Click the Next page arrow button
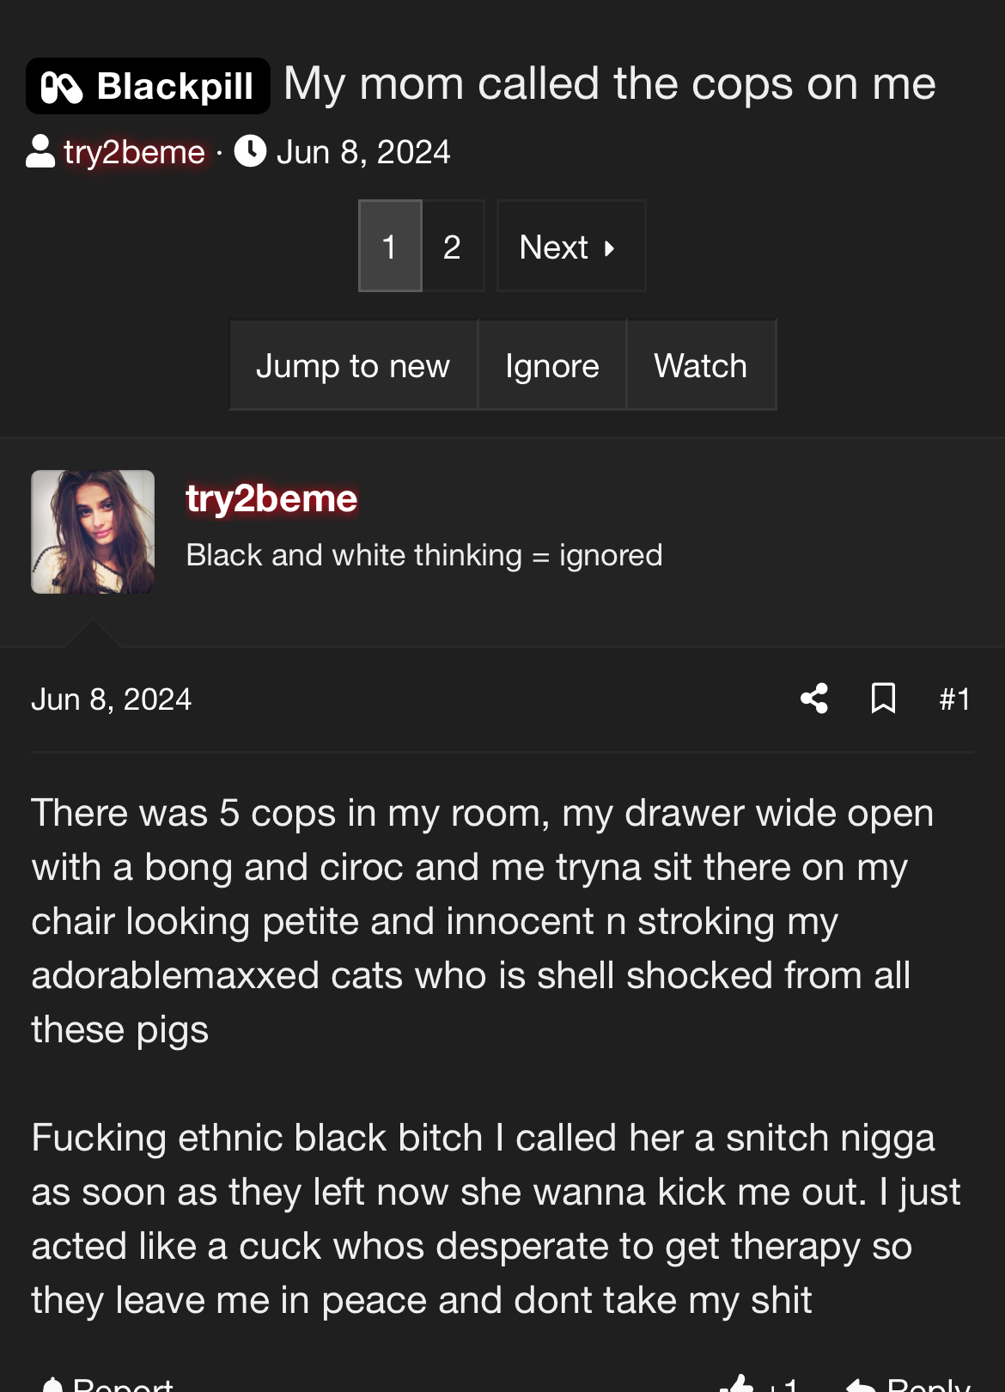1005x1392 pixels. pos(571,247)
